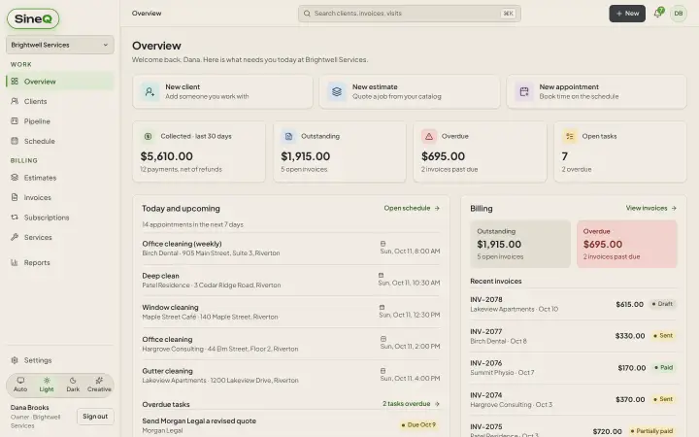
Task: Click the Reports chart icon in sidebar
Action: (x=15, y=262)
